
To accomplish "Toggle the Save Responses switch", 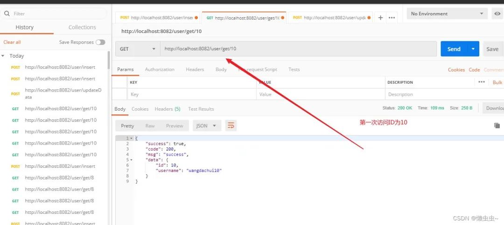I will coord(100,42).
